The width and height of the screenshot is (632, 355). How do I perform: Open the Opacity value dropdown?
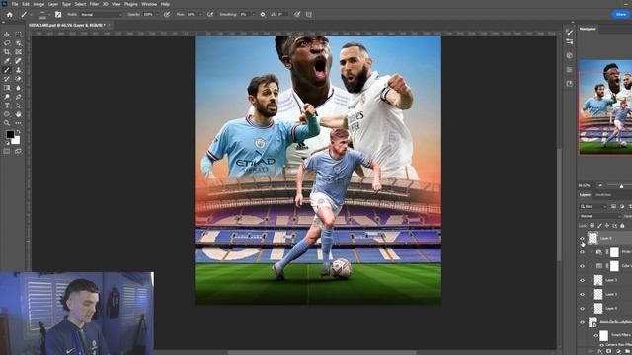click(x=157, y=14)
